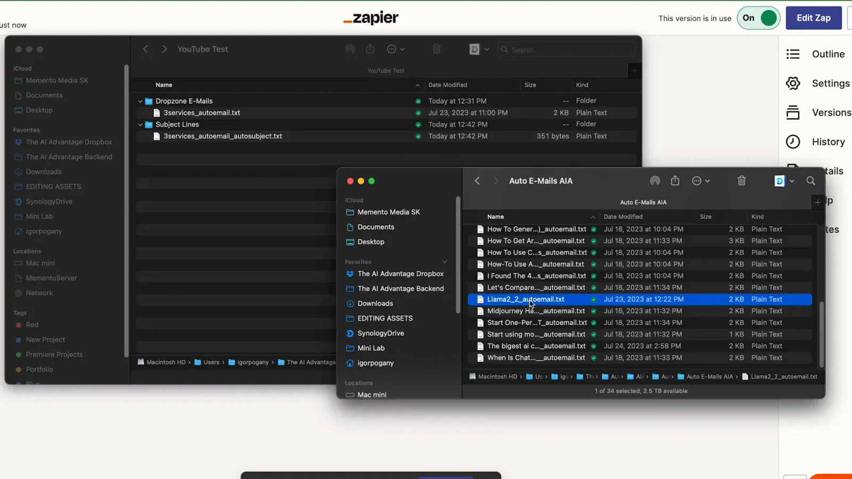852x479 pixels.
Task: Open SynologyDrive in Auto E-Mails AIA sidebar
Action: 380,333
